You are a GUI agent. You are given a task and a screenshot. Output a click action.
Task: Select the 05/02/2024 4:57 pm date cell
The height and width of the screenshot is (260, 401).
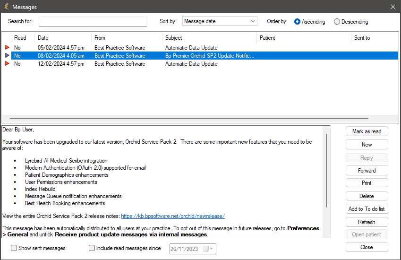point(61,48)
